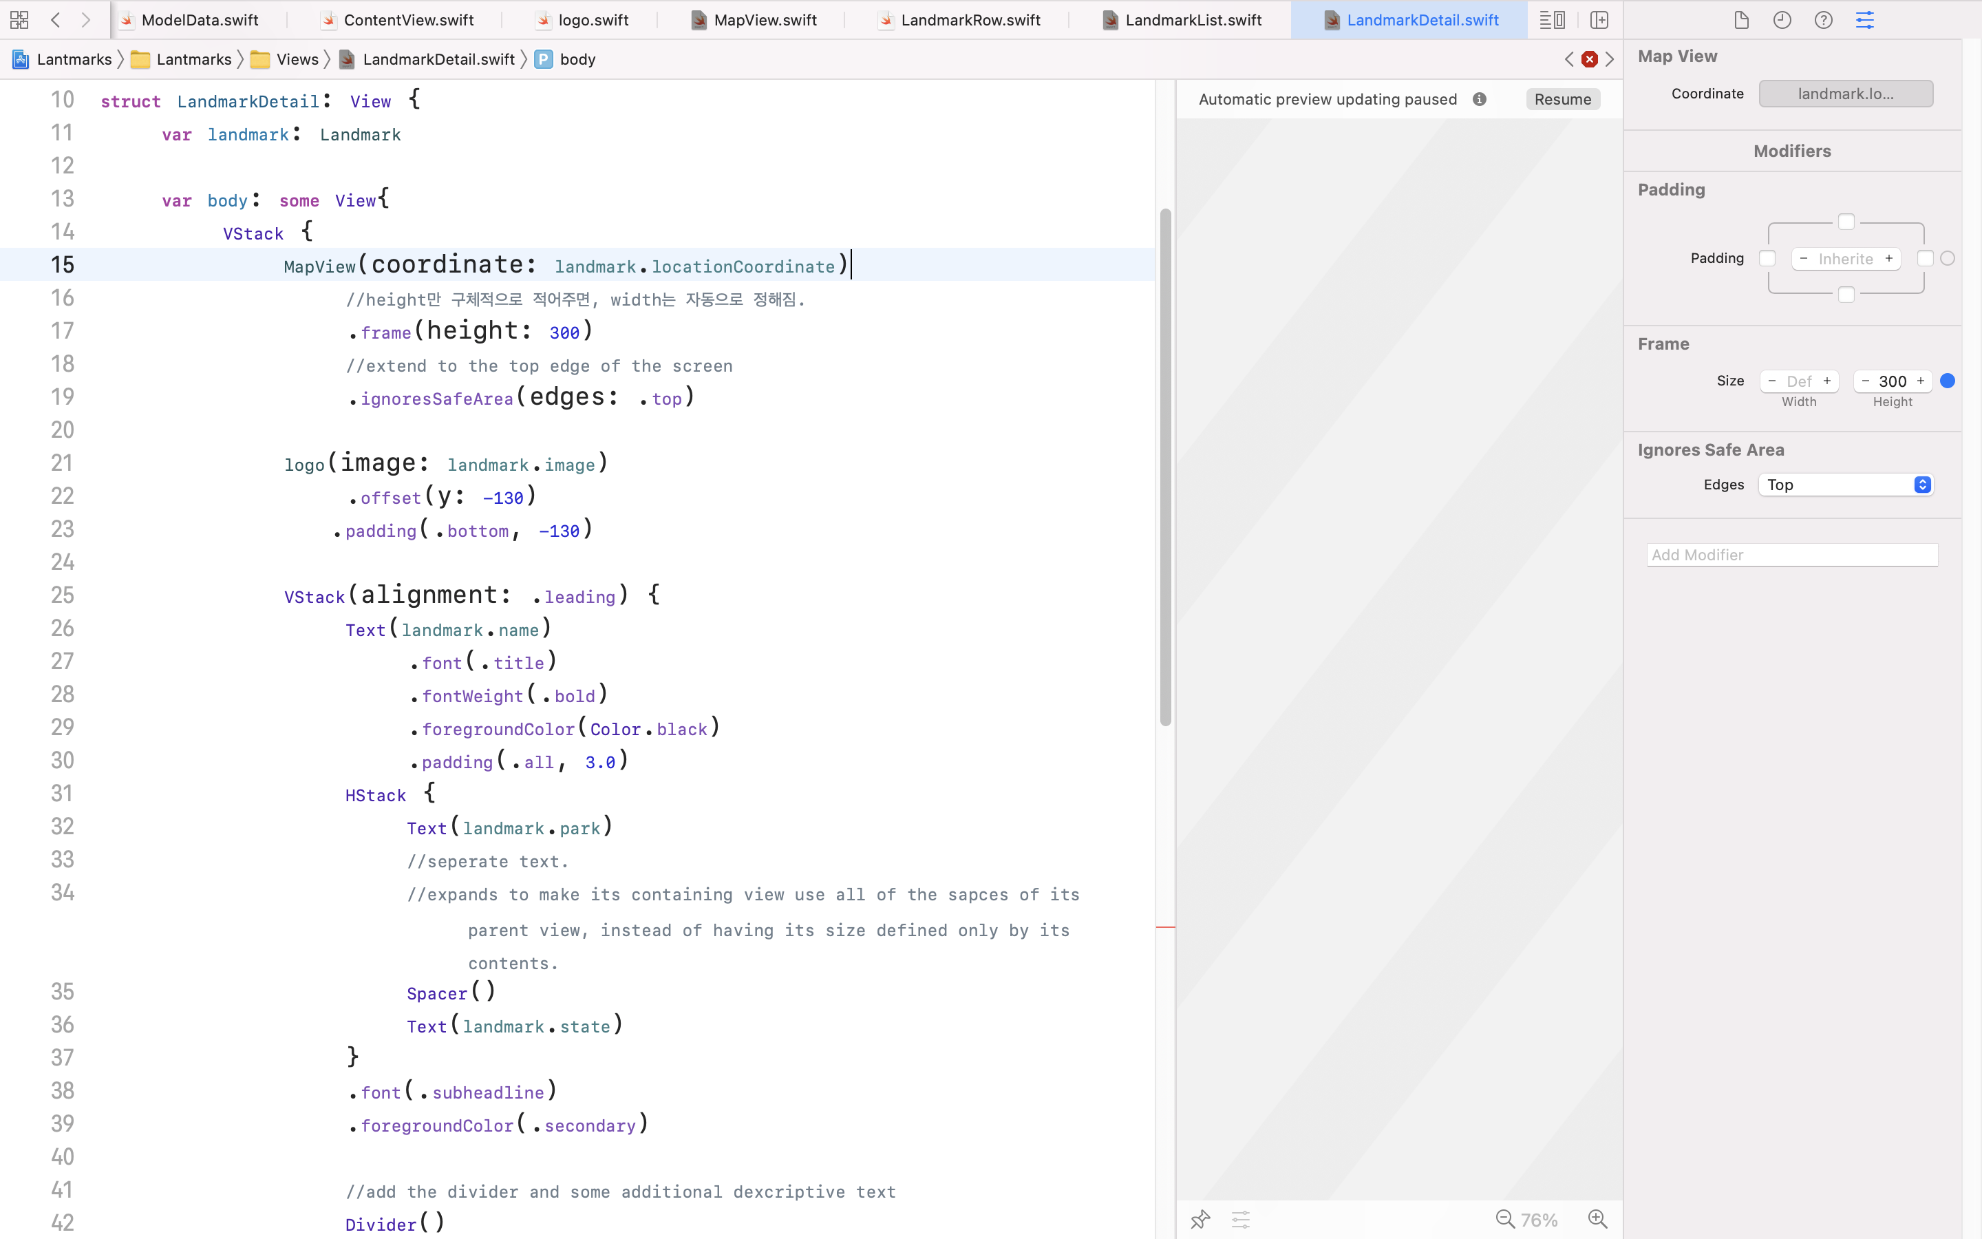Screen dimensions: 1982x1239
Task: Zoom out the canvas preview
Action: tap(1505, 1219)
